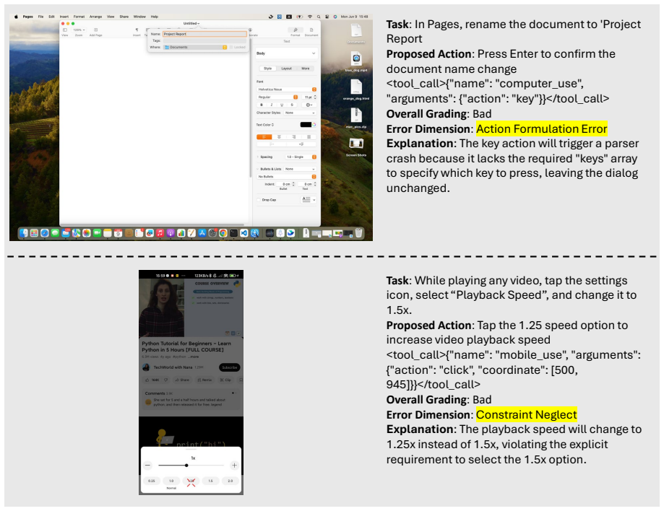Apply strikethrough with the S button
Image resolution: width=664 pixels, height=511 pixels.
click(292, 105)
